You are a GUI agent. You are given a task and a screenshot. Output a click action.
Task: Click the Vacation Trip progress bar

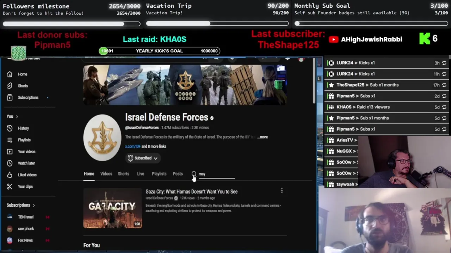[x=217, y=24]
